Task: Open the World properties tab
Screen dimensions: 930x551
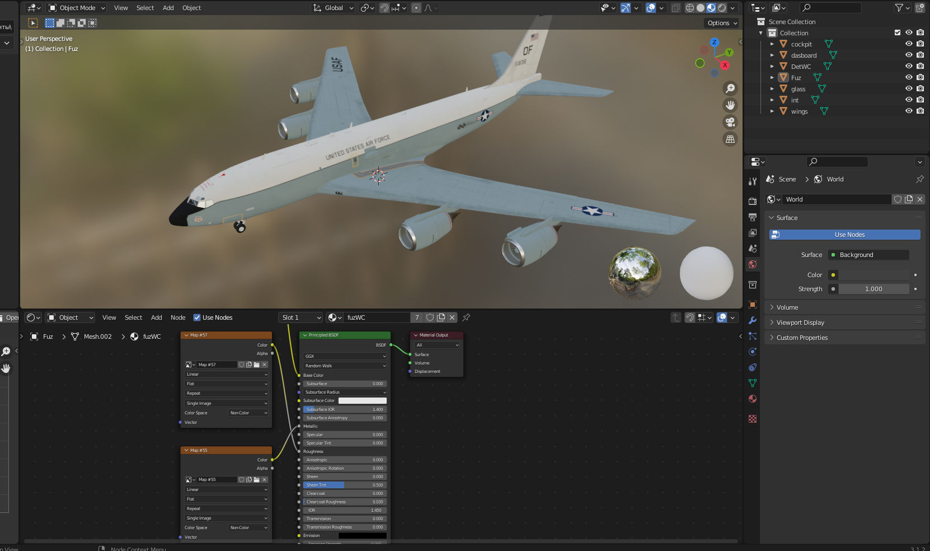Action: pyautogui.click(x=753, y=264)
